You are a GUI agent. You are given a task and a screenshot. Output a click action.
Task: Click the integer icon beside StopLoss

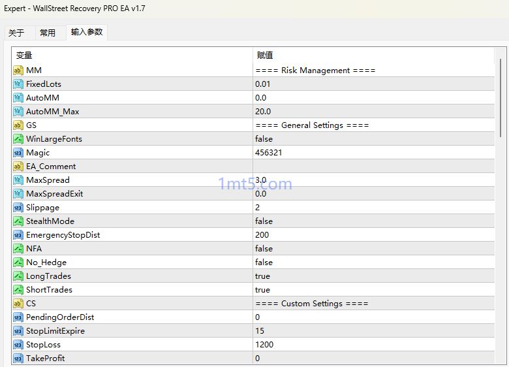point(18,345)
